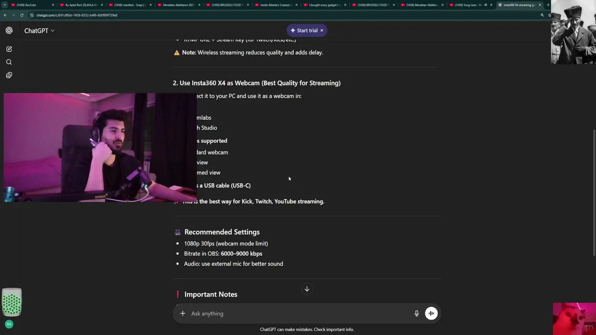The image size is (596, 335).
Task: Click the zoom magnifier icon in the address bar
Action: coord(542,15)
